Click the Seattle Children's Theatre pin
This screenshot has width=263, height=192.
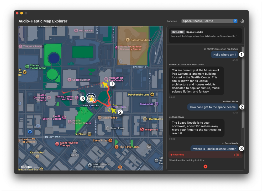[x=49, y=97]
